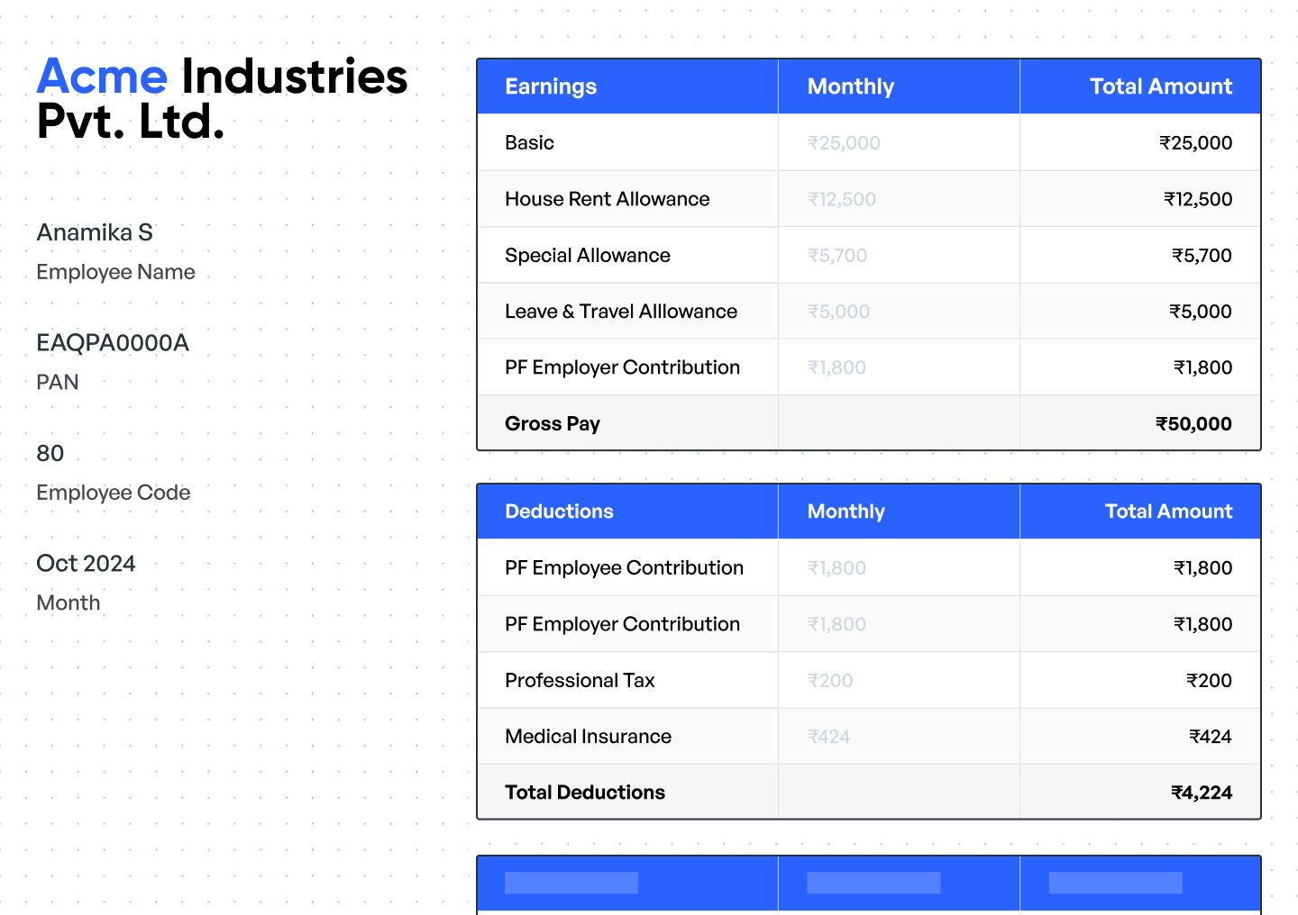Click the Earnings column header
This screenshot has height=915, width=1298.
(551, 86)
